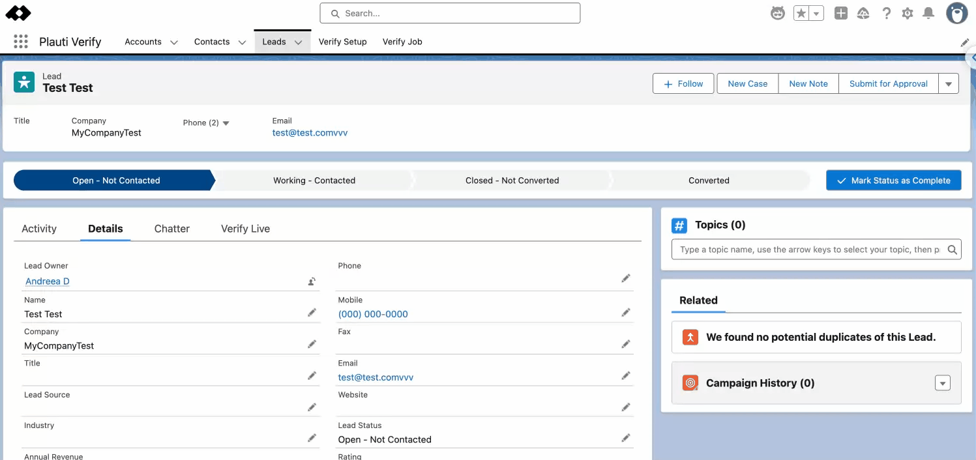Click Mark Status as Complete button

click(x=893, y=180)
